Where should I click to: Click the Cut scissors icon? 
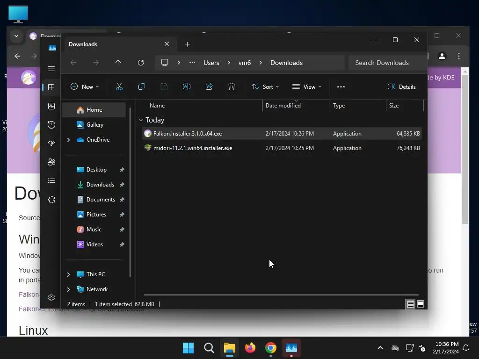(x=119, y=86)
